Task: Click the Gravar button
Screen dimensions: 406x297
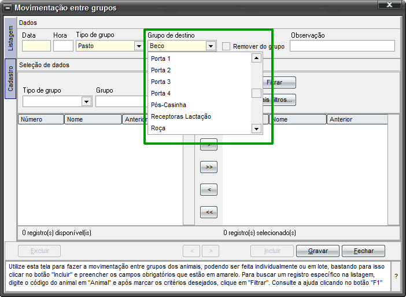Action: pyautogui.click(x=318, y=251)
